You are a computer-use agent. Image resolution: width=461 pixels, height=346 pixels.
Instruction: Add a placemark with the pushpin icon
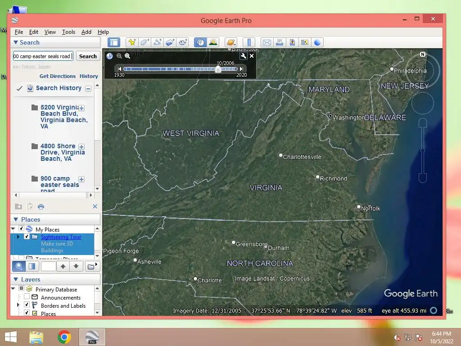click(x=132, y=42)
